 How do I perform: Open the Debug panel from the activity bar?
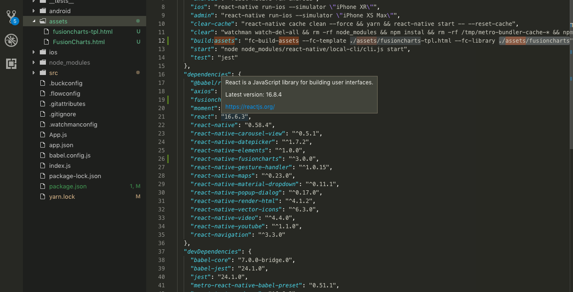[11, 40]
